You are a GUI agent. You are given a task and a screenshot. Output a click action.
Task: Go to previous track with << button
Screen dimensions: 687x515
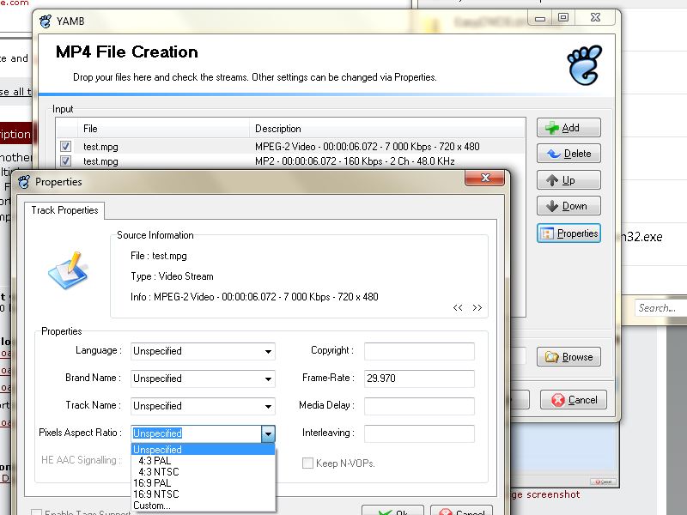tap(458, 307)
